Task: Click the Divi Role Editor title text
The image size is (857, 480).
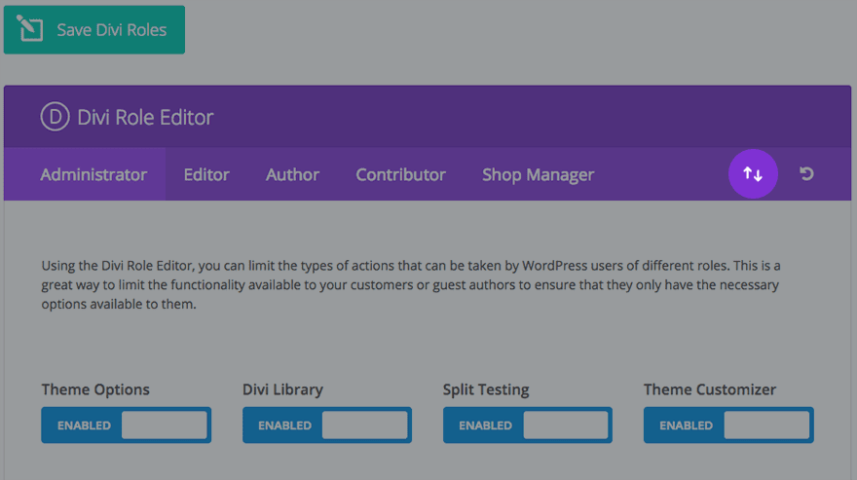Action: pos(145,118)
